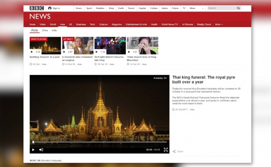Click the Share text link
Image resolution: width=271 pixels, height=167 pixels.
pos(180,151)
